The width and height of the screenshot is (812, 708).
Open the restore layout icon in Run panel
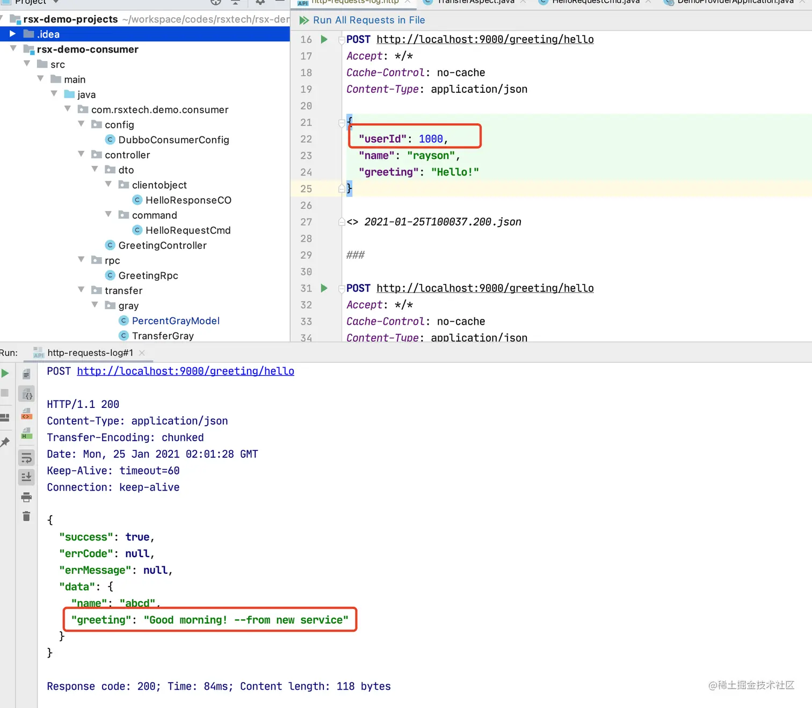pyautogui.click(x=5, y=417)
